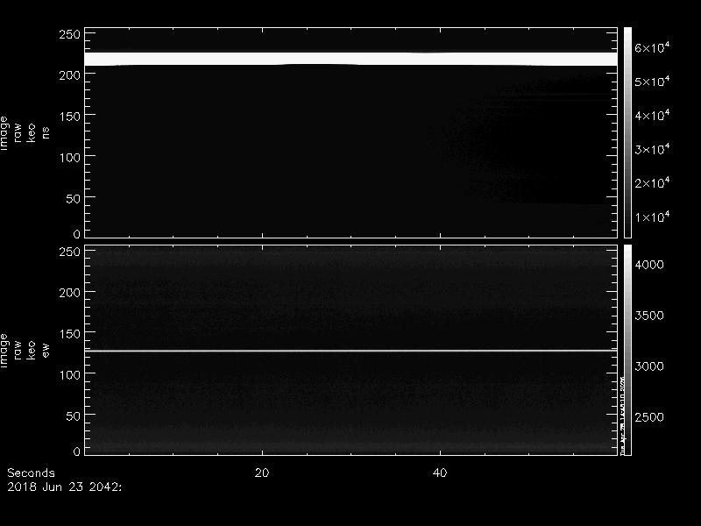
Task: Select the 3×10⁴ colorbar label
Action: [x=652, y=149]
